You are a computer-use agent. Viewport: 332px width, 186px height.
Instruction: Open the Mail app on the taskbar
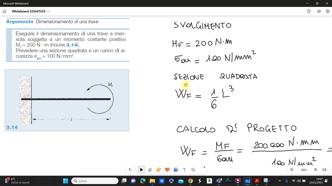click(181, 181)
